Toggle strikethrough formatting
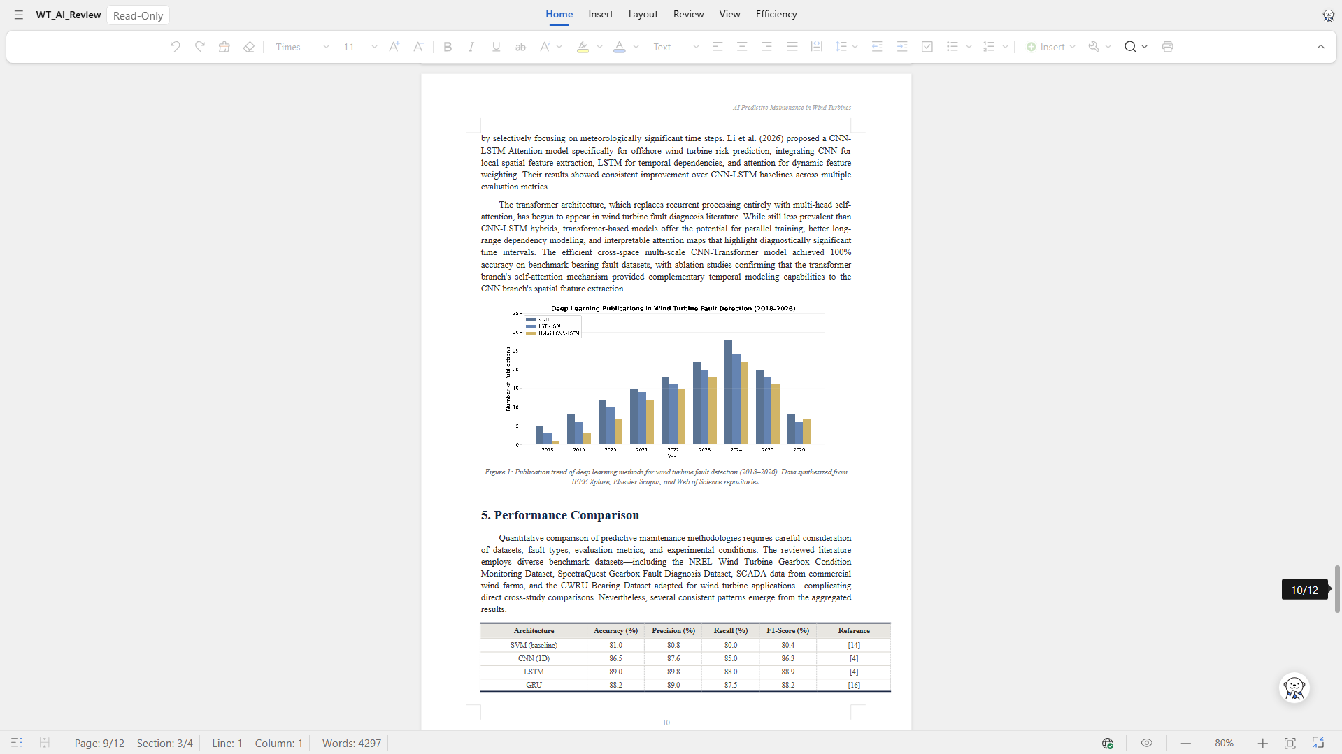This screenshot has width=1342, height=754. (520, 47)
